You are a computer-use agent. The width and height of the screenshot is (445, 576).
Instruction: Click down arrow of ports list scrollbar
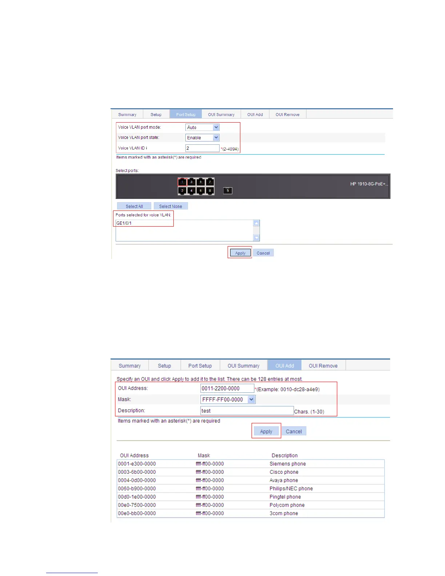click(256, 238)
